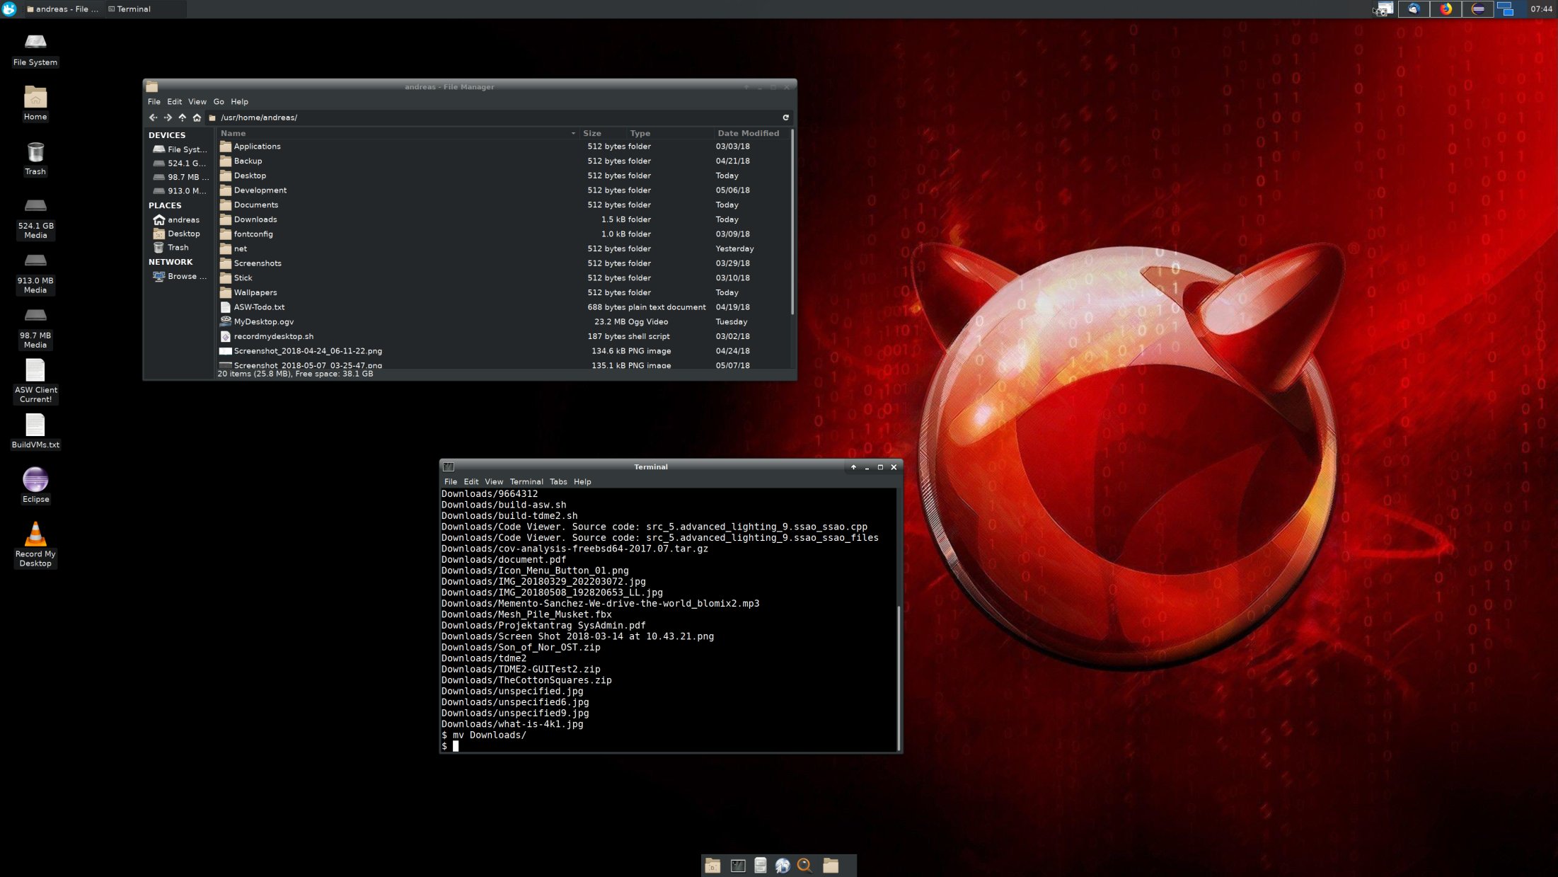Image resolution: width=1558 pixels, height=877 pixels.
Task: Click the View menu in Terminal
Action: [493, 482]
